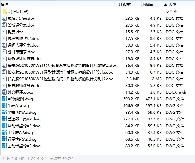Click the 37.3 KB compressed size cell
This screenshot has width=195, height=163.
point(155,133)
